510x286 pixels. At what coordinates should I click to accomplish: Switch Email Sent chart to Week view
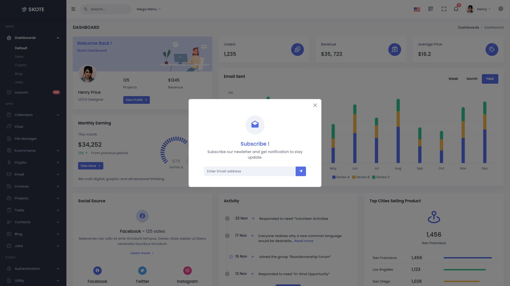click(453, 79)
